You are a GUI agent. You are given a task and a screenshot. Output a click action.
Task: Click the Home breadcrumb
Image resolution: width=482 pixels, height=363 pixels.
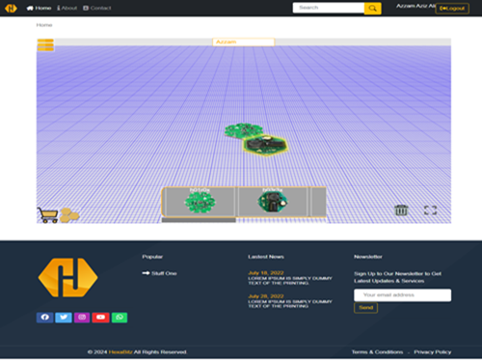pos(44,25)
